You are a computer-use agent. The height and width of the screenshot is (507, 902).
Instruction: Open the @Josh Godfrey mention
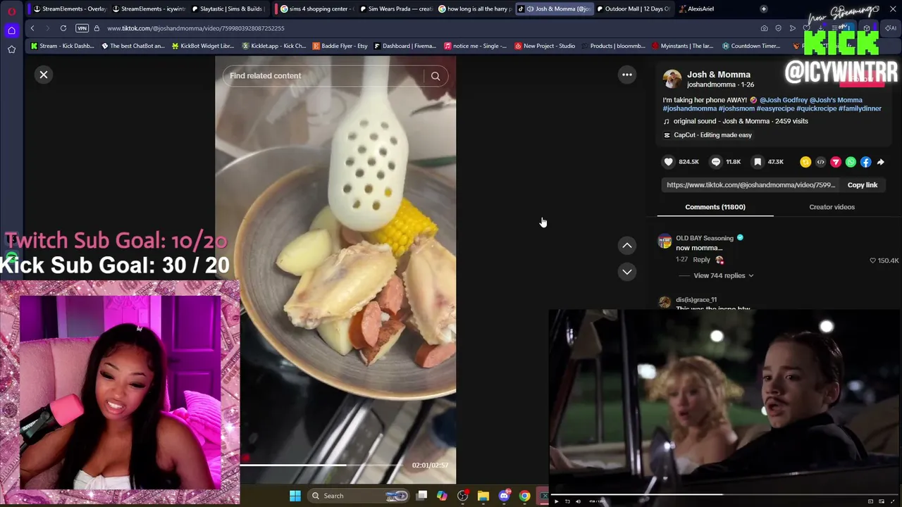click(x=783, y=100)
